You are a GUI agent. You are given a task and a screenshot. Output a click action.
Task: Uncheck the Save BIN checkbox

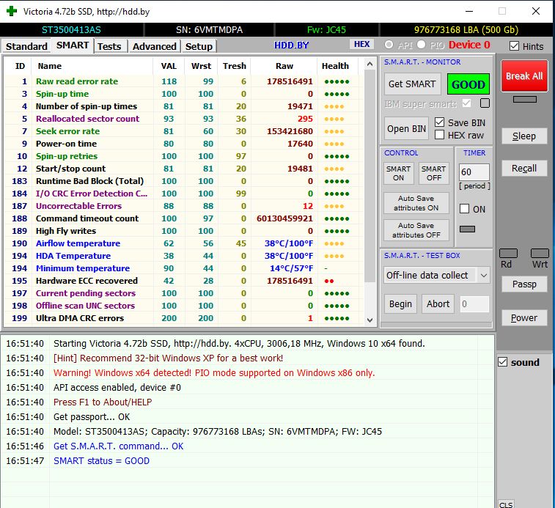(440, 122)
